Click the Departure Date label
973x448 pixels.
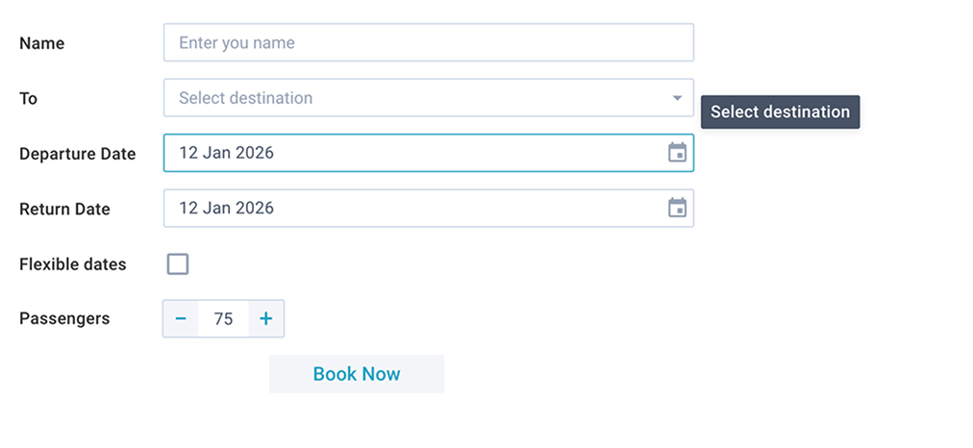tap(78, 154)
